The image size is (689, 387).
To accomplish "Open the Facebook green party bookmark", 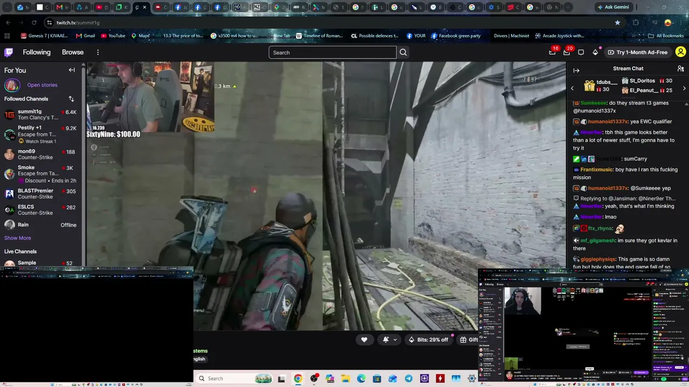I will click(x=455, y=36).
